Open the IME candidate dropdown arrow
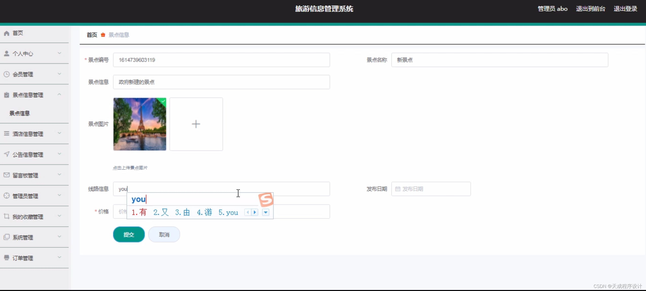The height and width of the screenshot is (291, 646). point(265,213)
